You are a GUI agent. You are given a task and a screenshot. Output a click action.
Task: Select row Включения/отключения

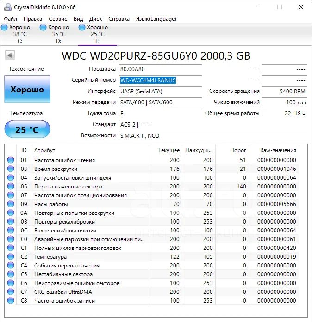(x=152, y=230)
